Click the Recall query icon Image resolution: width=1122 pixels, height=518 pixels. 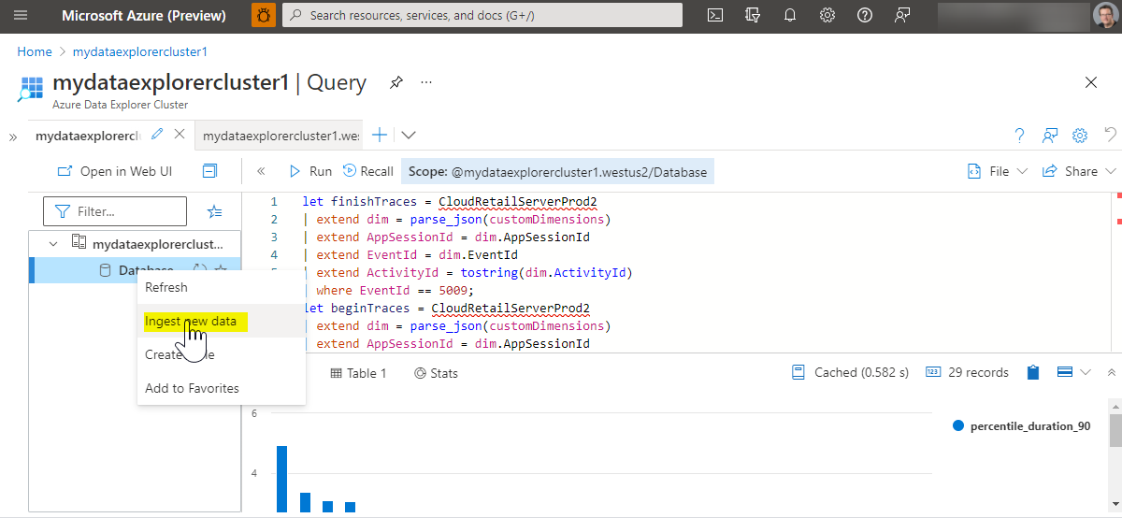click(x=351, y=171)
